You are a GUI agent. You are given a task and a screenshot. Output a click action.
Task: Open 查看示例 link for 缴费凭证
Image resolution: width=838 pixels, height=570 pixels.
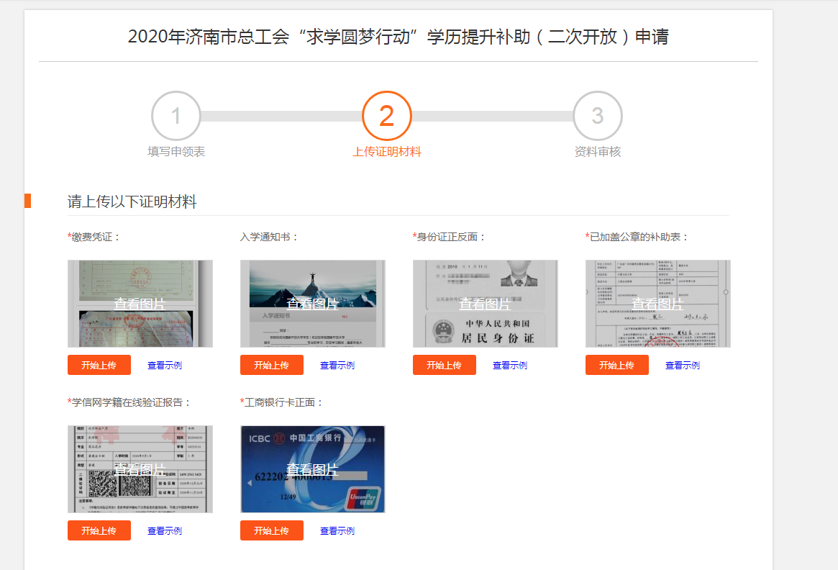(165, 366)
